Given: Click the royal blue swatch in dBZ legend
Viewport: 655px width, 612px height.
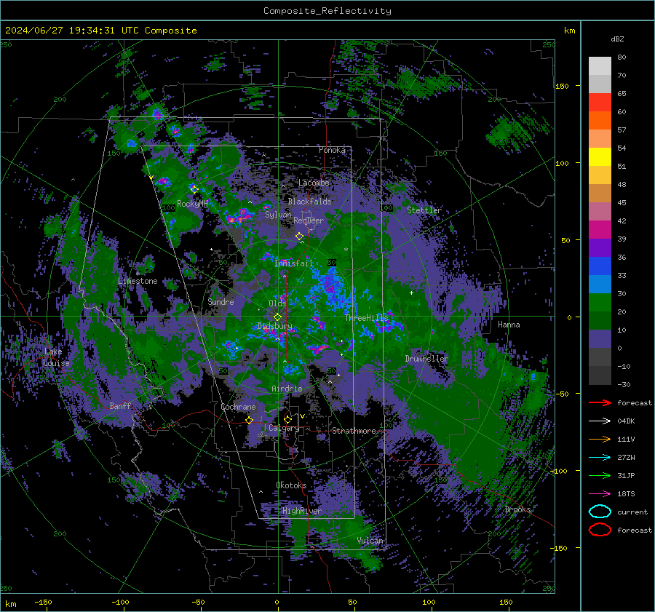Looking at the screenshot, I should [600, 266].
